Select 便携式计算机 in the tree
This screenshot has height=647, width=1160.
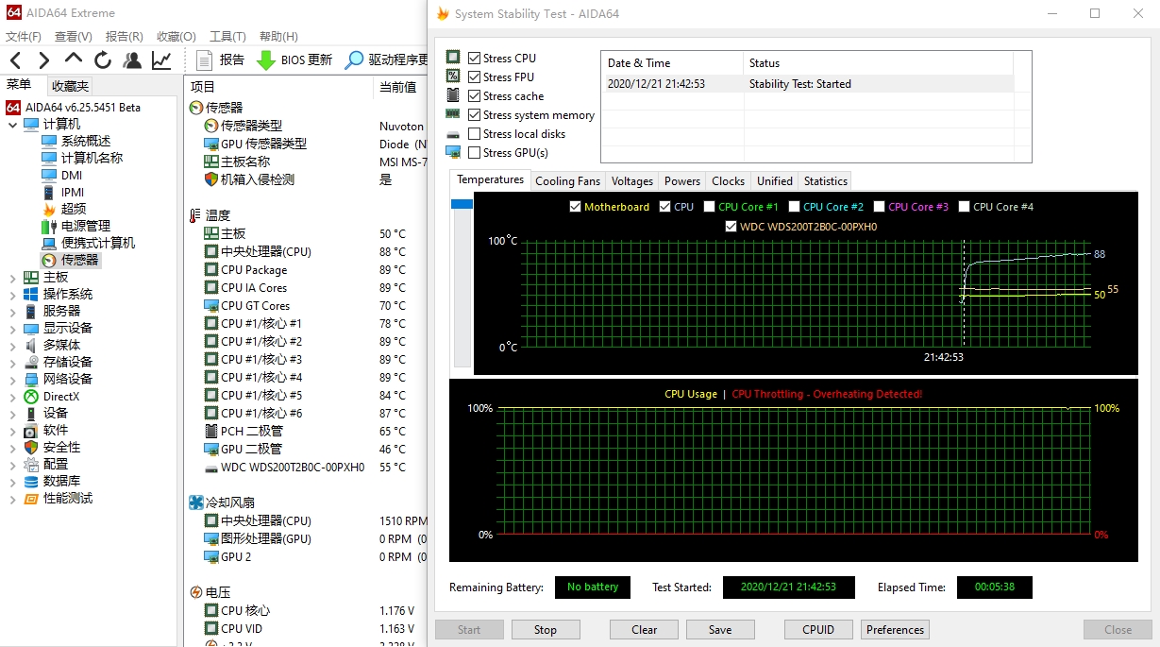tap(89, 243)
